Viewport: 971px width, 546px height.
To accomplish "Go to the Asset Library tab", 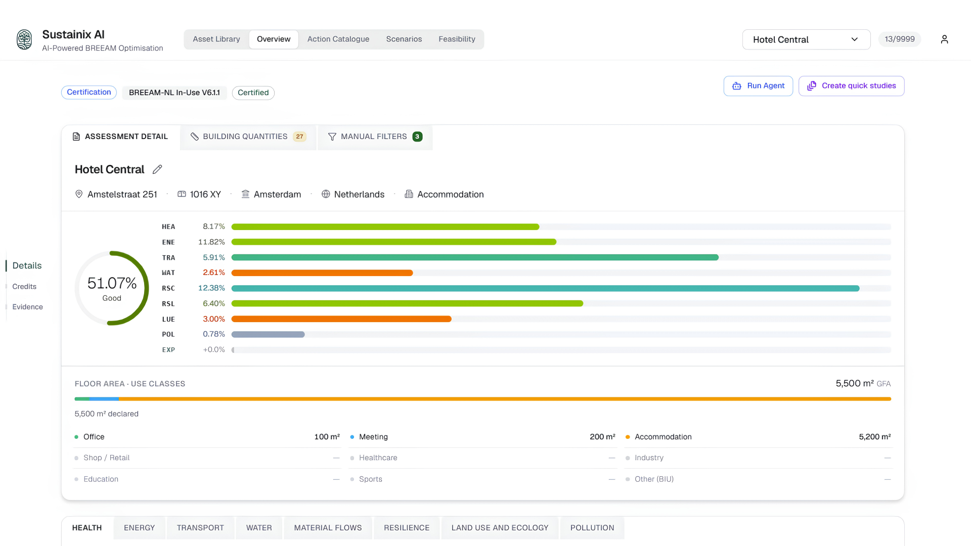I will click(216, 39).
